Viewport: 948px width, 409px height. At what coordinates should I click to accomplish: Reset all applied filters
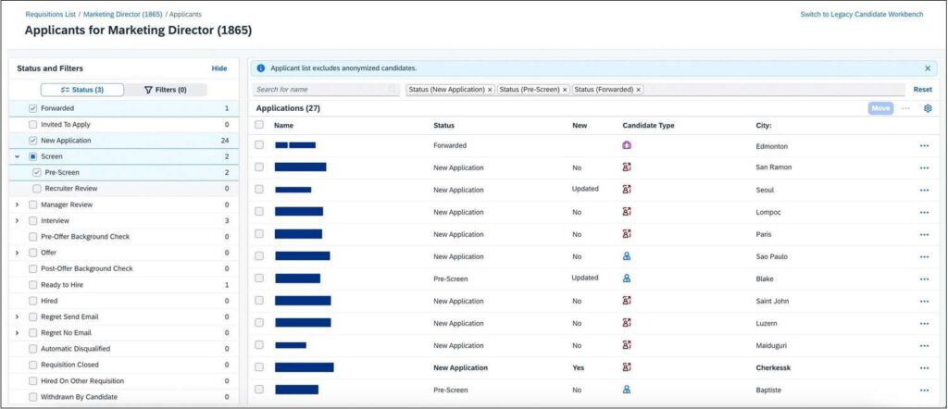coord(923,90)
